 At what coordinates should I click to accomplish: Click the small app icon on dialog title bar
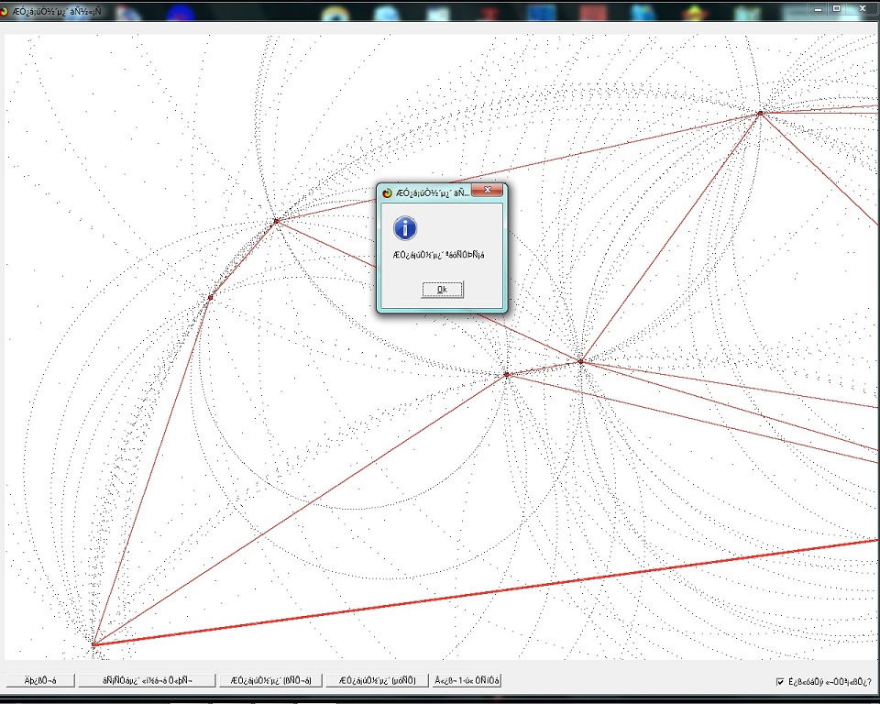point(386,191)
